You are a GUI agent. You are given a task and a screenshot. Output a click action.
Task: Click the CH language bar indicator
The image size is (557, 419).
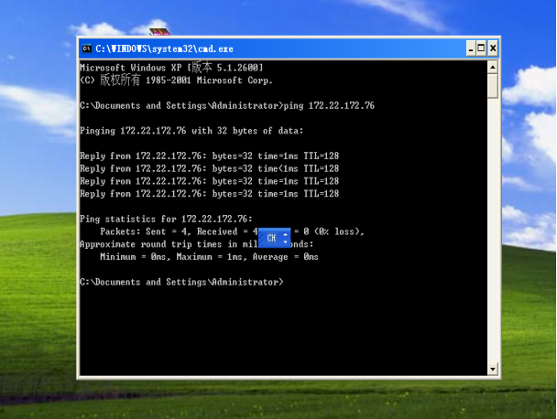point(271,238)
